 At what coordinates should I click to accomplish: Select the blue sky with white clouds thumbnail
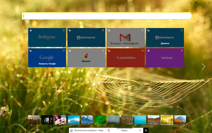(74, 120)
